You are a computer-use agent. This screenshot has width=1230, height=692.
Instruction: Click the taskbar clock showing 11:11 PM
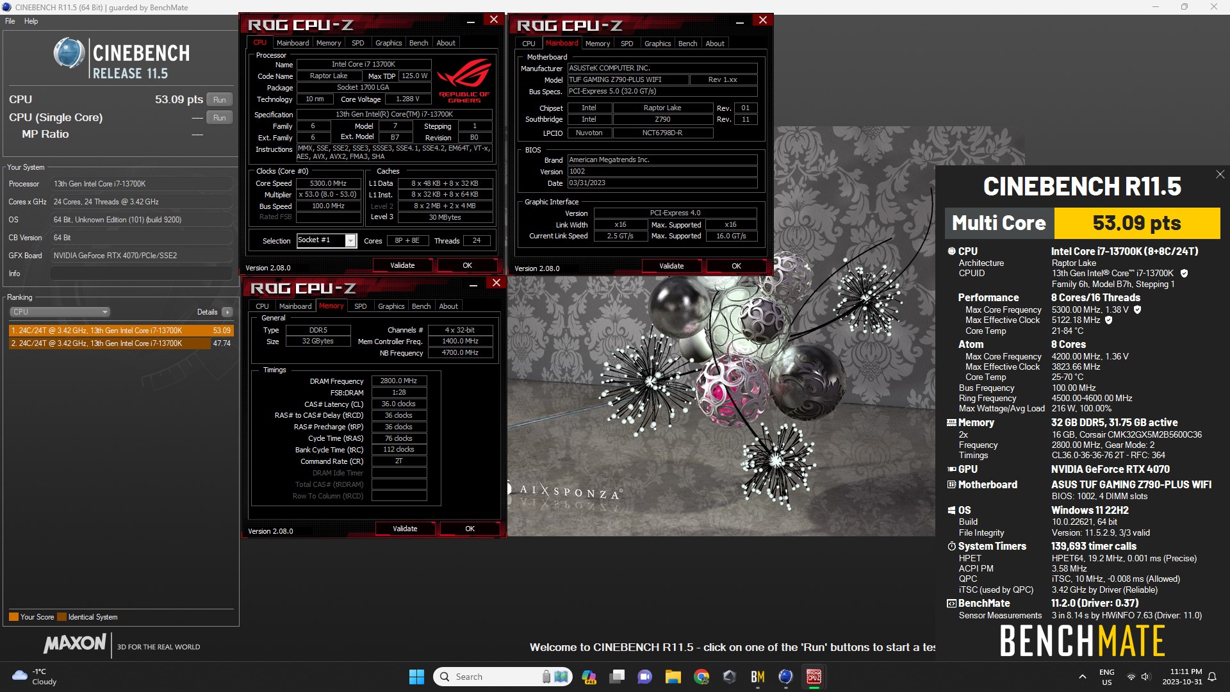1182,677
